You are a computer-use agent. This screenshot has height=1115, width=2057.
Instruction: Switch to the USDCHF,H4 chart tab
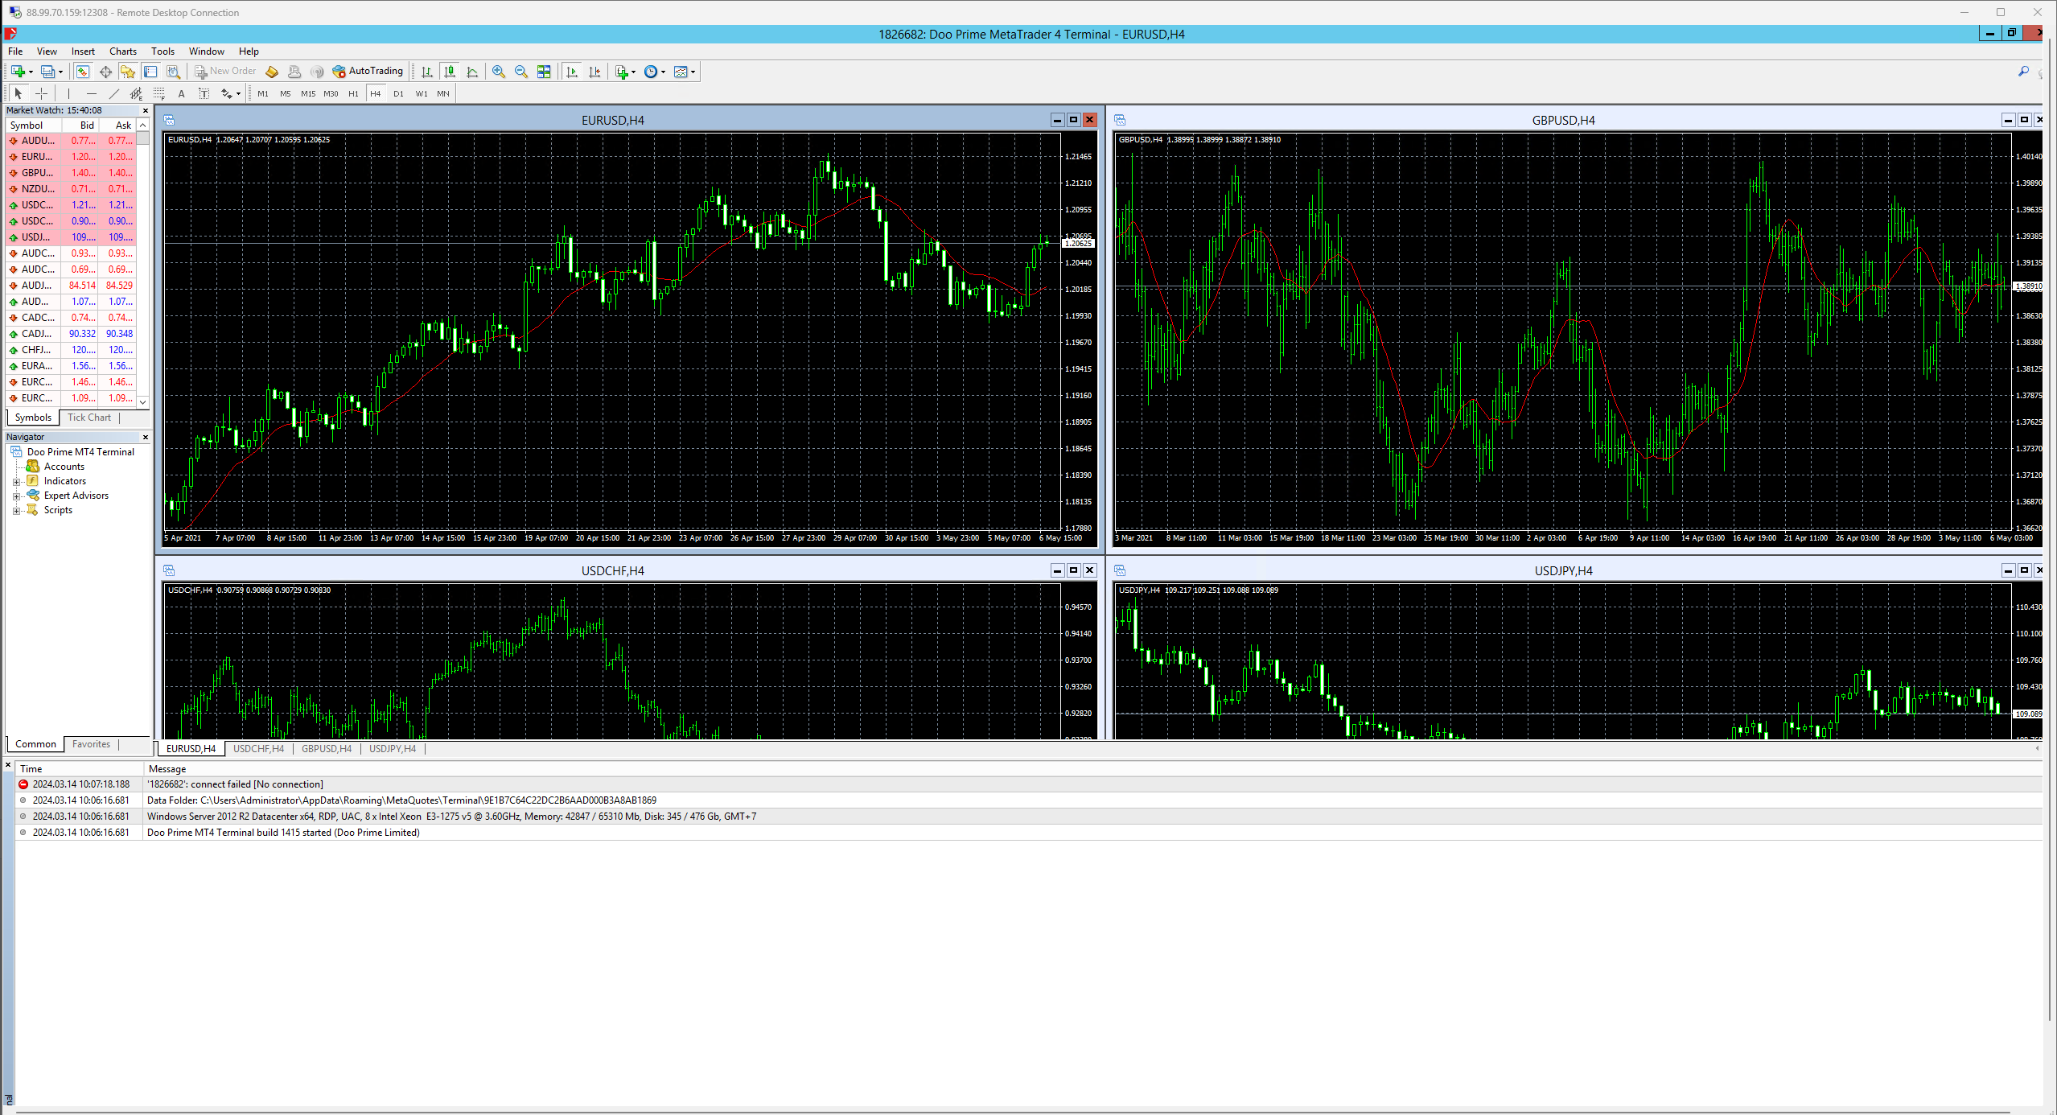[258, 749]
